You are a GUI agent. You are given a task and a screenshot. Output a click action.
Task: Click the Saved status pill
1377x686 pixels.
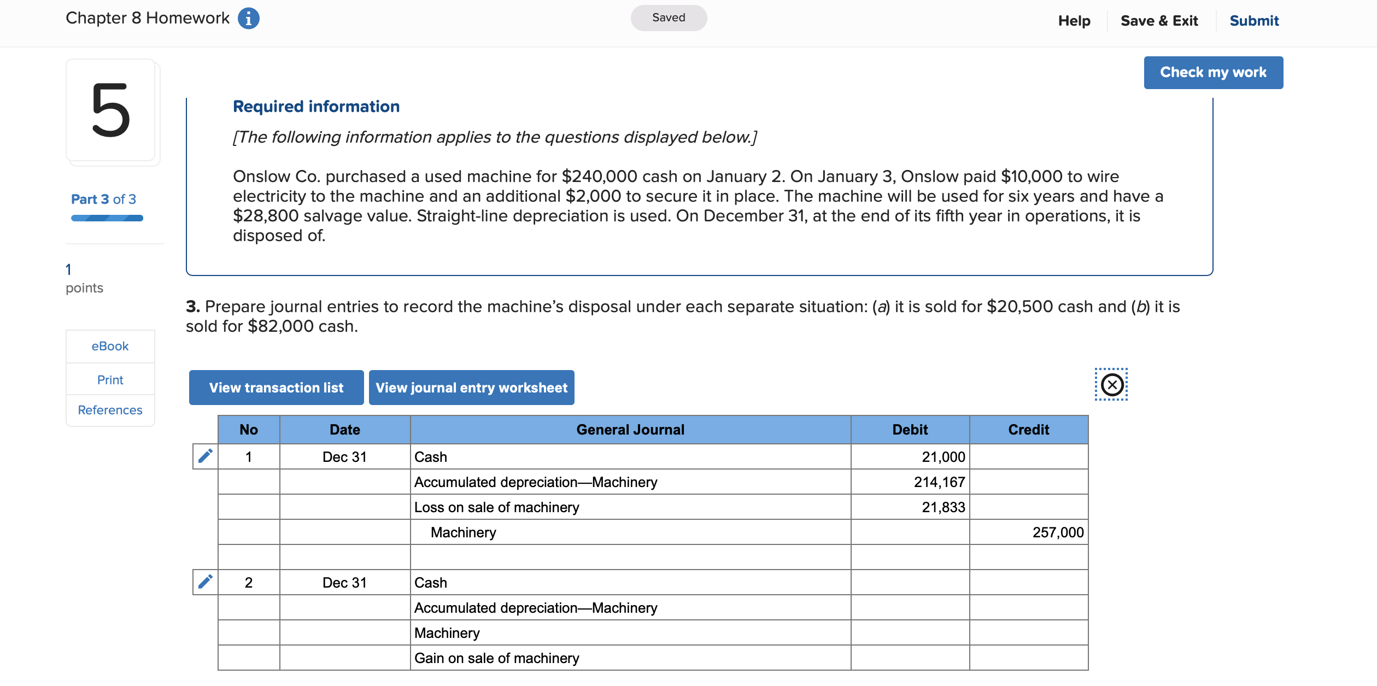tap(668, 18)
